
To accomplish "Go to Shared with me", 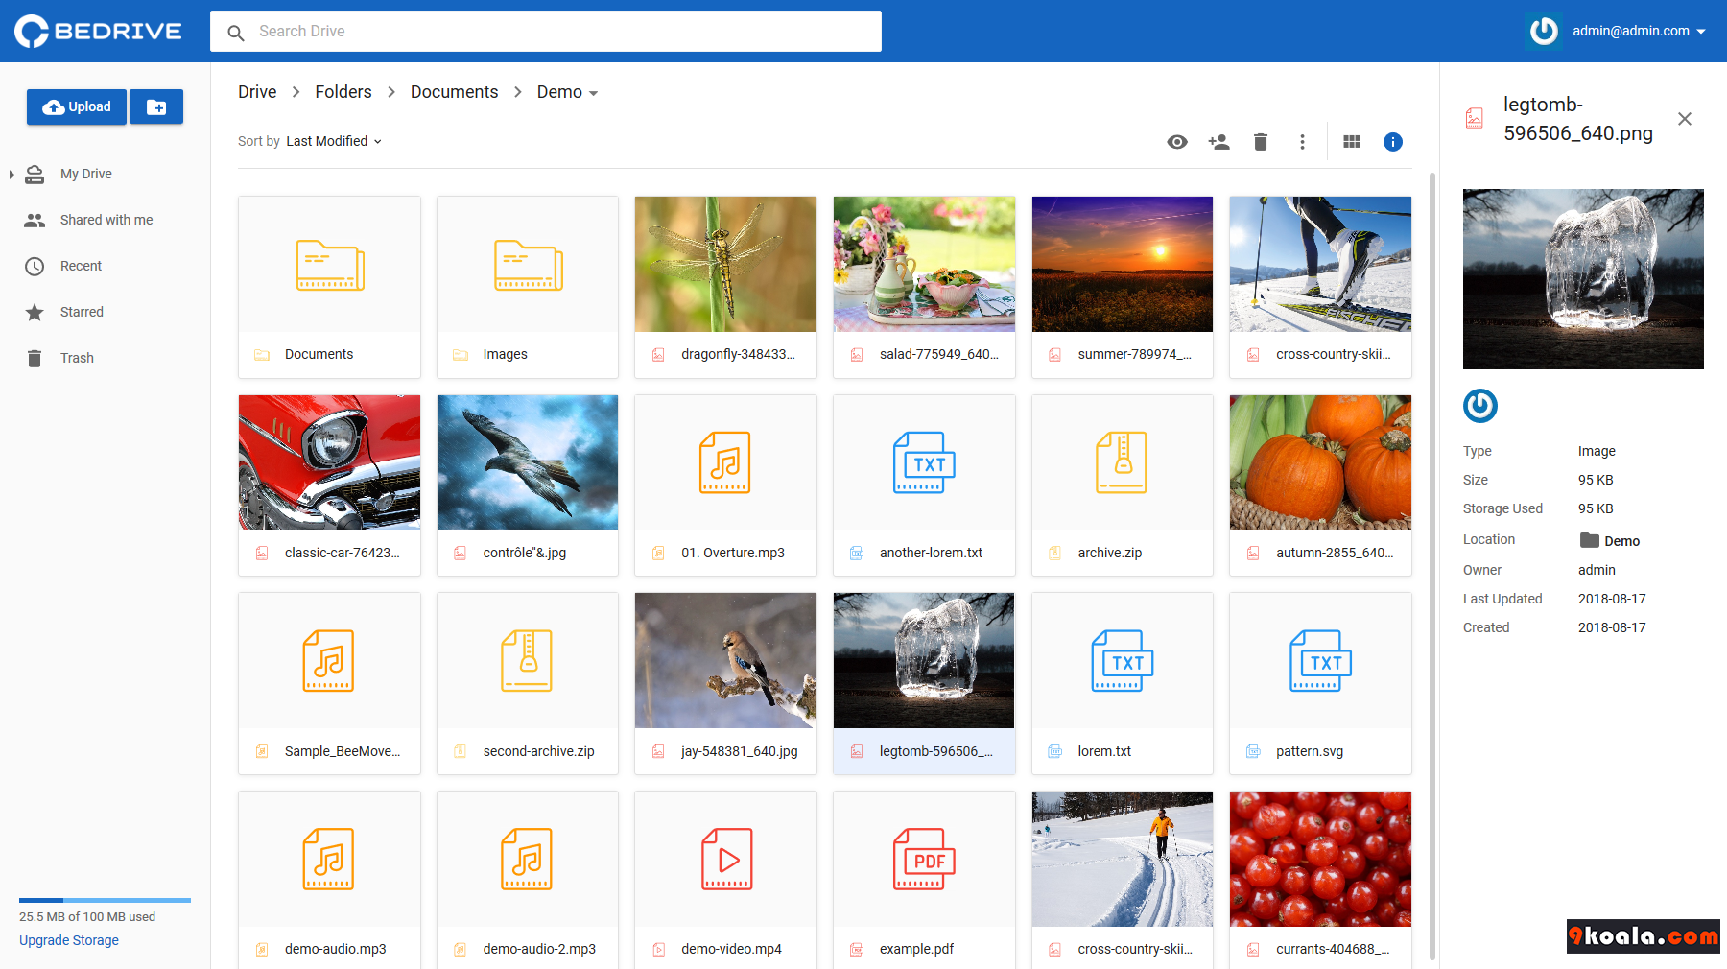I will click(x=106, y=220).
